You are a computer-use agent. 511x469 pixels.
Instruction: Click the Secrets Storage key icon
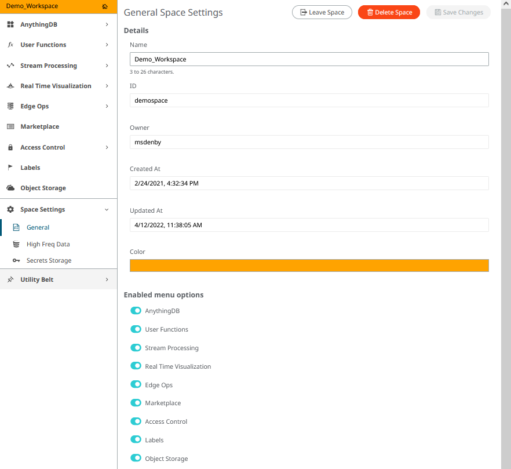click(16, 260)
